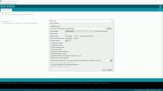
Task: Close the Preferences dialog
Action: tap(112, 21)
